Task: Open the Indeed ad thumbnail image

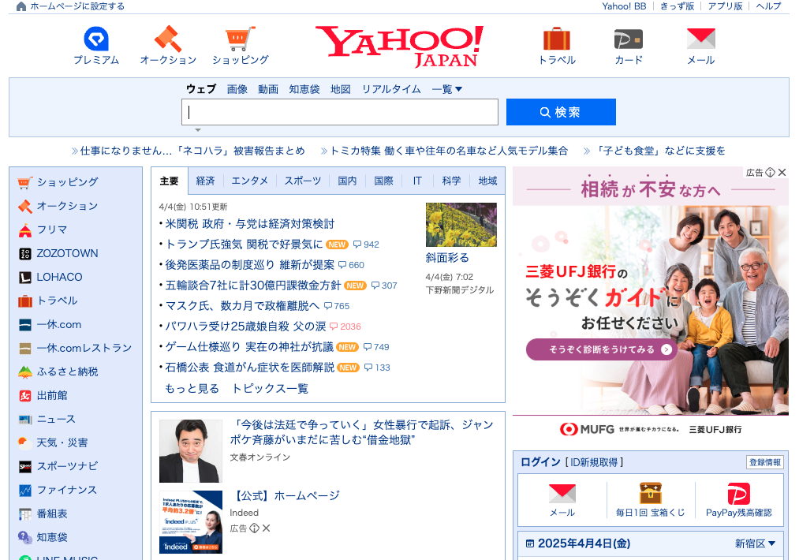Action: click(x=191, y=522)
